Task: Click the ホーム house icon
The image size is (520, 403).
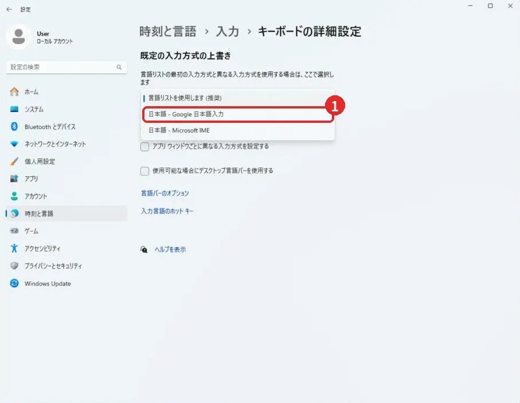Action: tap(14, 92)
